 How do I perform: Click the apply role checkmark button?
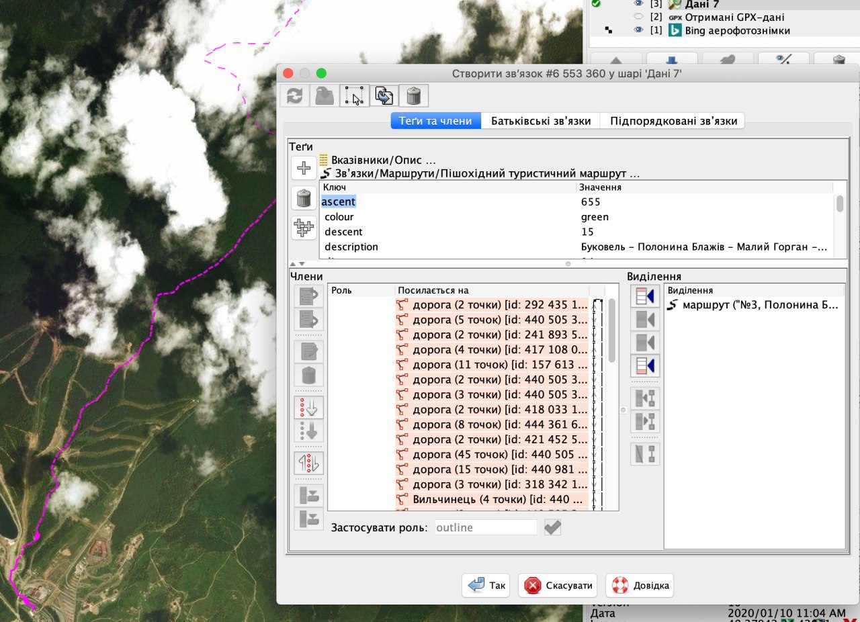click(x=552, y=527)
